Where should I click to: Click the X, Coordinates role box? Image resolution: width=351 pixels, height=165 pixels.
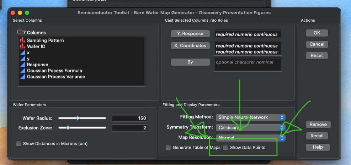tap(248, 49)
